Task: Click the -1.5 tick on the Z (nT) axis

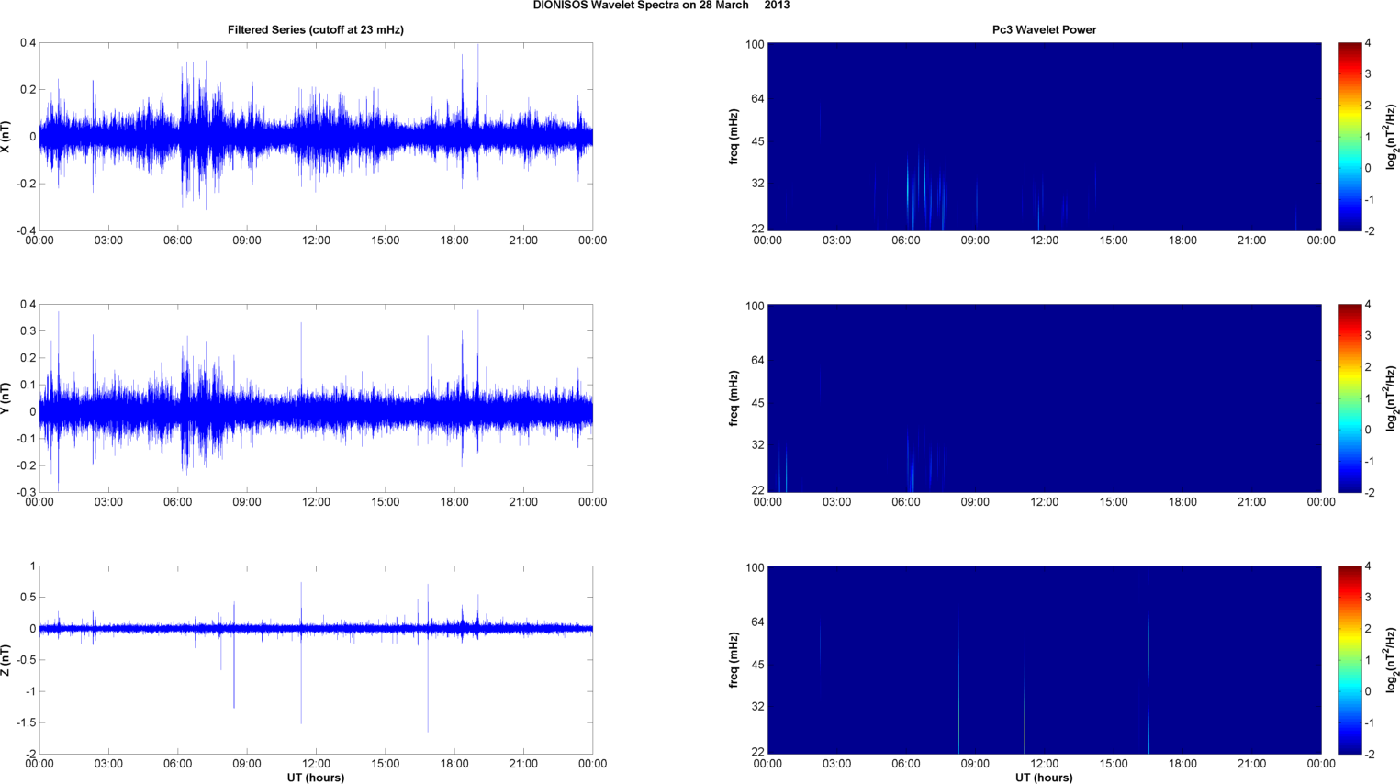Action: click(x=26, y=722)
